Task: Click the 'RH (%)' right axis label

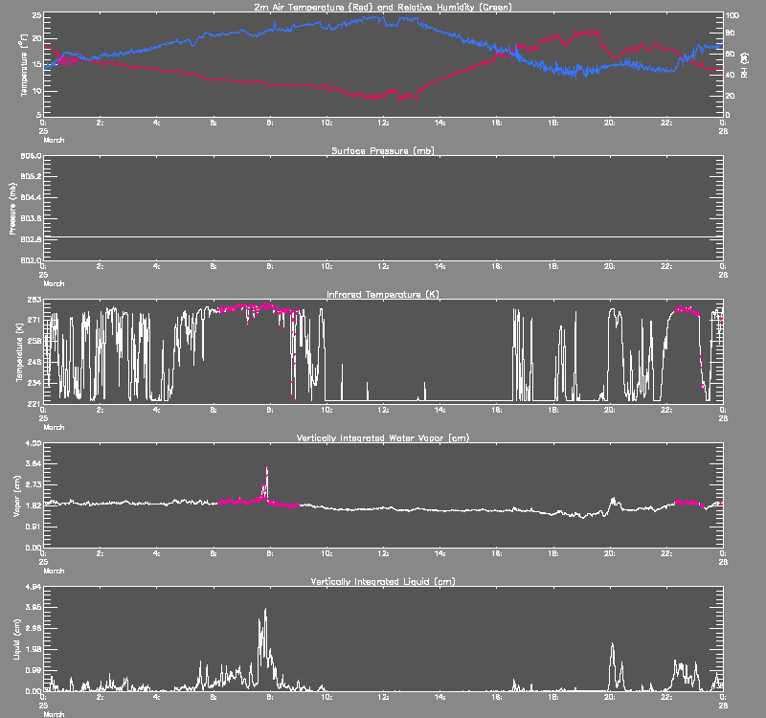Action: tap(744, 65)
